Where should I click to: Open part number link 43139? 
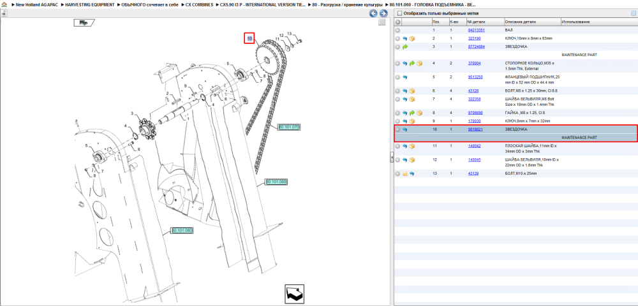(473, 174)
